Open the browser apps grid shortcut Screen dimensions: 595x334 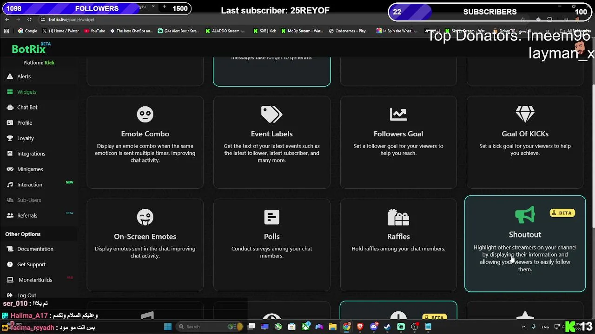click(7, 31)
